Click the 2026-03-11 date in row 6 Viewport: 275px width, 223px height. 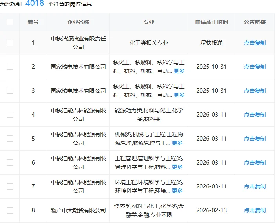tap(211, 163)
